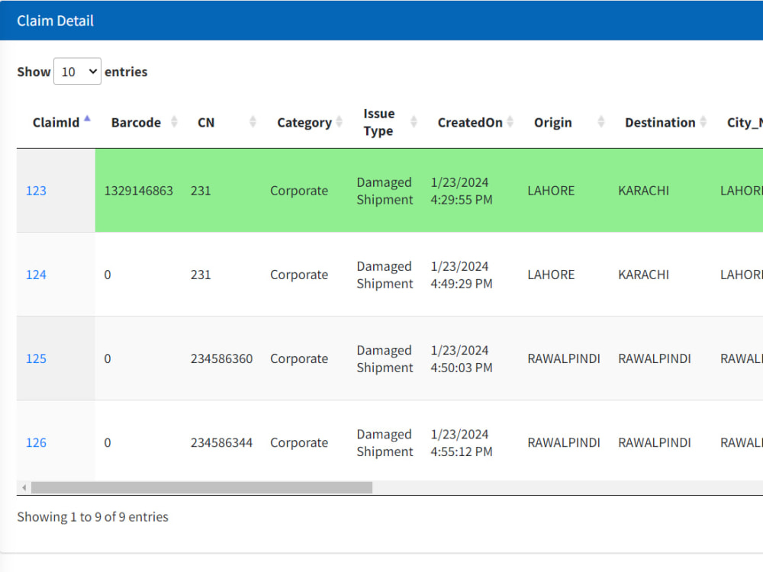
Task: Click LAHORE origin in claim 124 row
Action: pyautogui.click(x=551, y=275)
